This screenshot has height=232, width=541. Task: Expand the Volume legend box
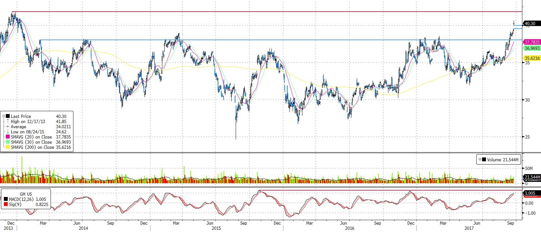coord(480,159)
